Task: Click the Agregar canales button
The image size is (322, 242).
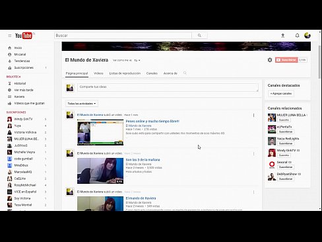Action: pyautogui.click(x=281, y=94)
